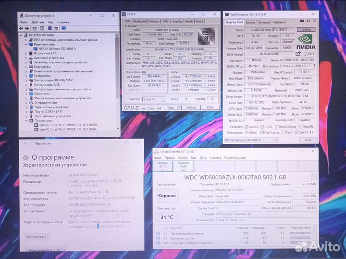Toggle the DirectCompute checkbox

pyautogui.click(x=276, y=127)
